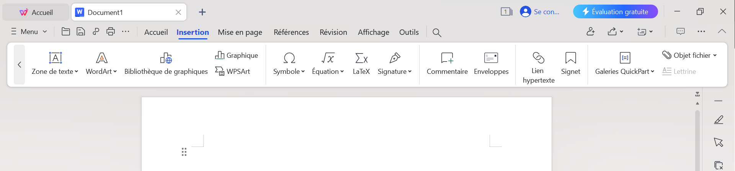735x171 pixels.
Task: Click the Évaluation gratuite button
Action: [x=615, y=12]
